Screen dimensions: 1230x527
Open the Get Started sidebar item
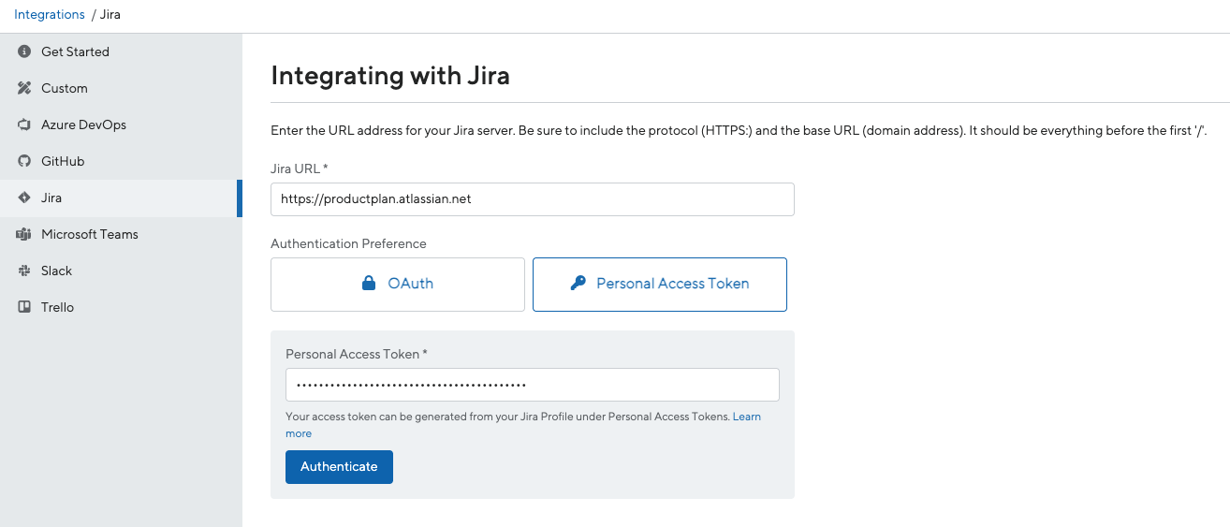pyautogui.click(x=75, y=51)
